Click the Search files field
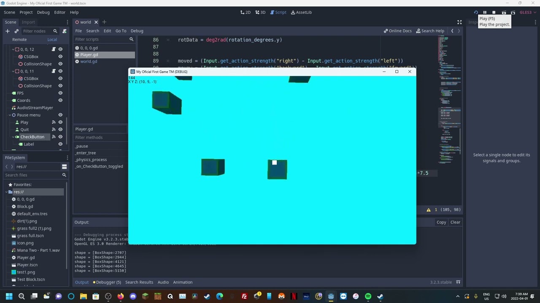This screenshot has width=540, height=303. coord(35,175)
